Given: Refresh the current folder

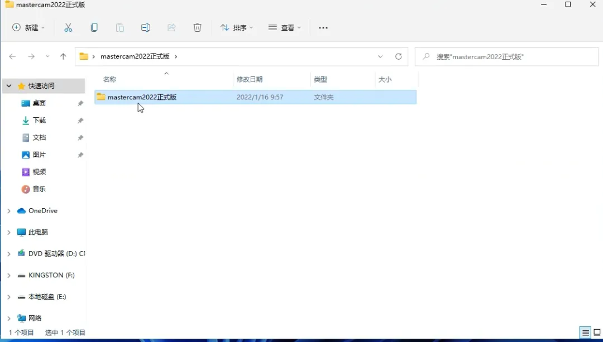Looking at the screenshot, I should click(x=399, y=56).
